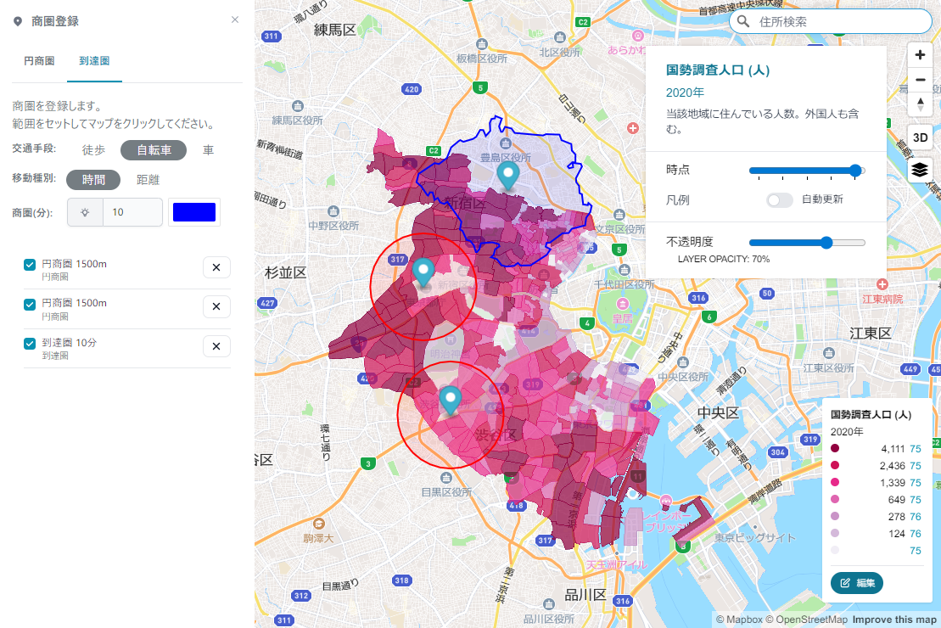
Task: Click the location pin icon beside 商圏登録
Action: [x=18, y=21]
